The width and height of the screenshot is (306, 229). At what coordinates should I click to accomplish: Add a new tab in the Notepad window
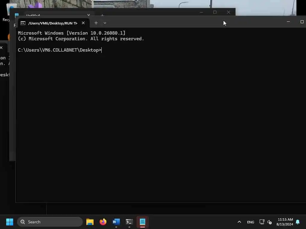[102, 15]
